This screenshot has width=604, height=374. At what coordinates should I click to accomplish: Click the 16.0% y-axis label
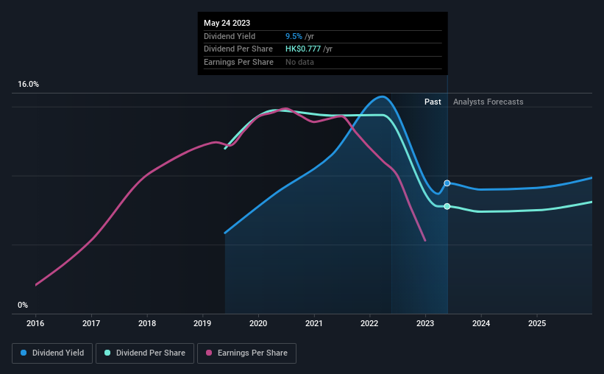[x=28, y=85]
